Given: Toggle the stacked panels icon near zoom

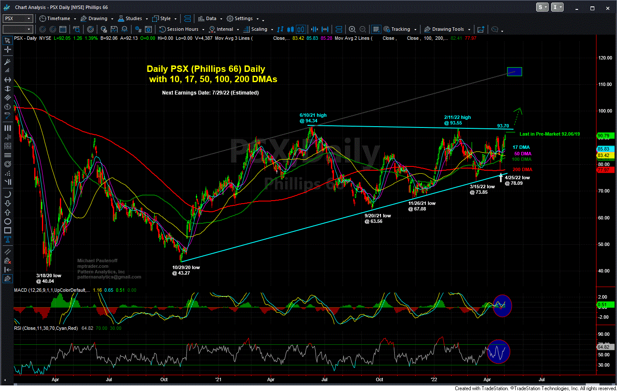Looking at the screenshot, I should click(339, 29).
